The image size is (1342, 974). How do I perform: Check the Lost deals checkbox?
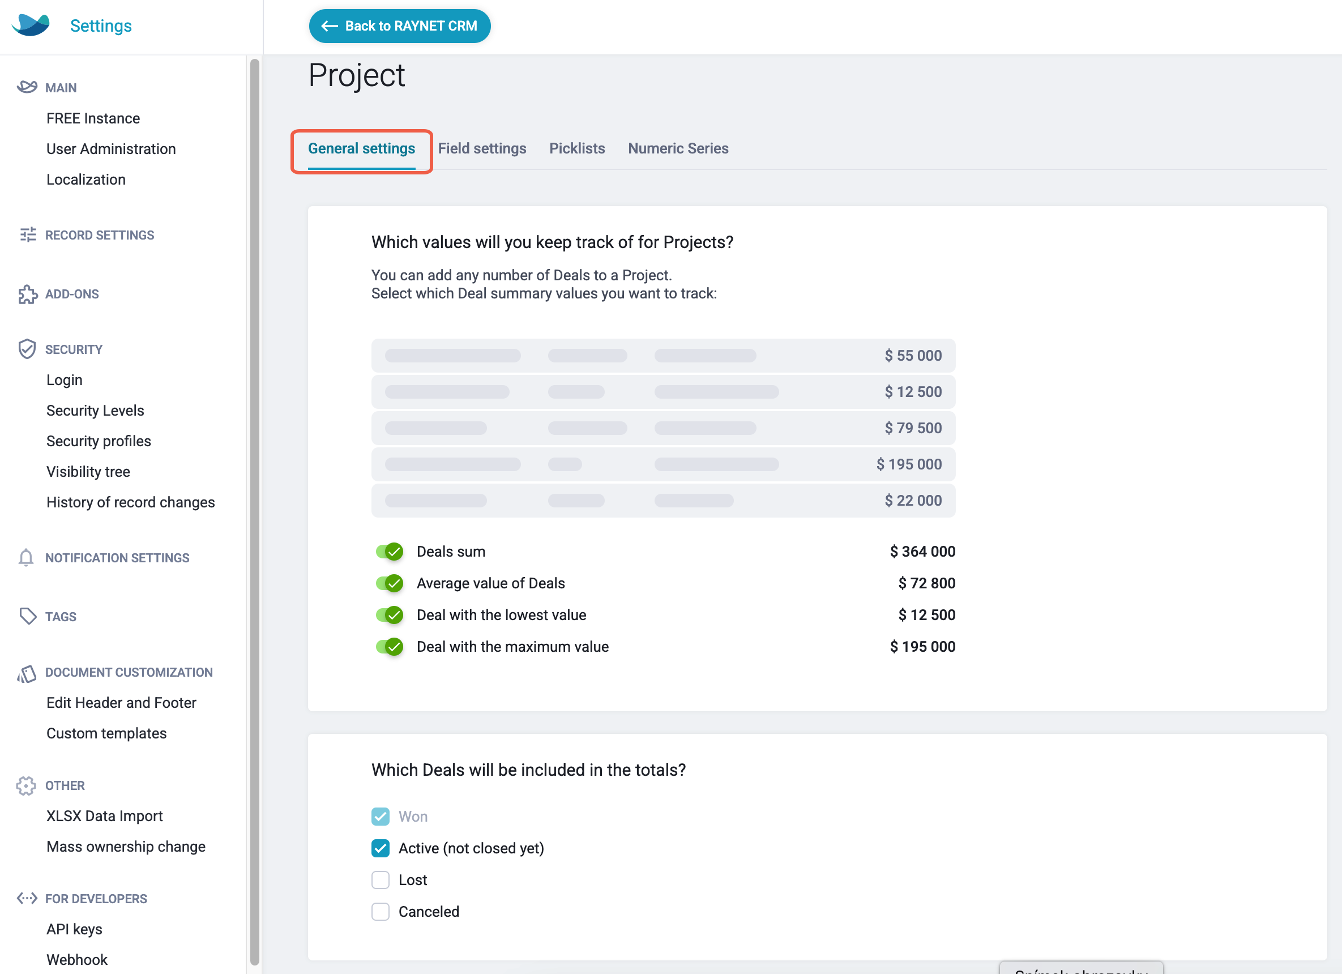[381, 880]
